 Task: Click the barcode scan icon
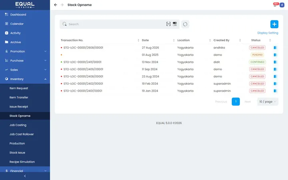(x=168, y=24)
